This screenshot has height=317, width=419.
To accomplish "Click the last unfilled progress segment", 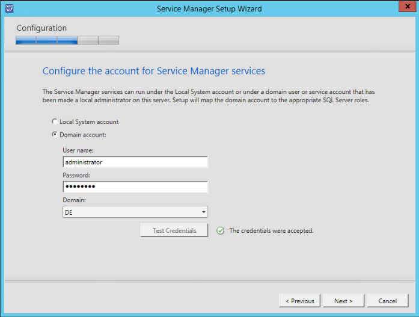I will pyautogui.click(x=109, y=41).
